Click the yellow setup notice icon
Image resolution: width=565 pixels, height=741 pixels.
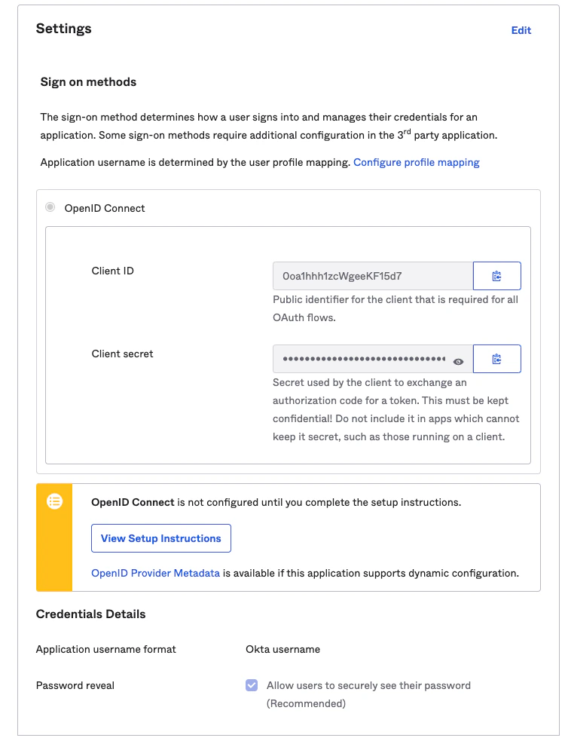(53, 501)
